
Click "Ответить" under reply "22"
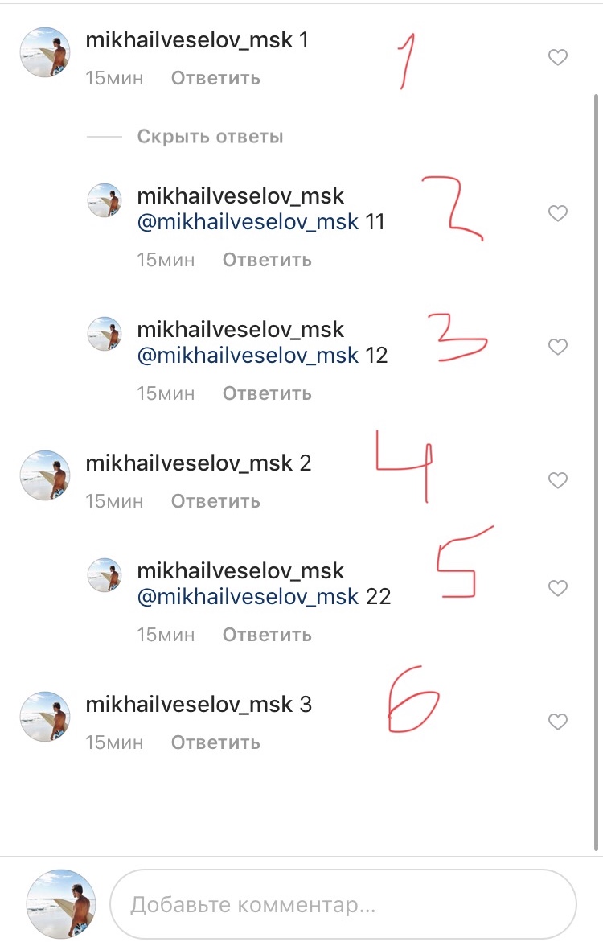[x=267, y=635]
